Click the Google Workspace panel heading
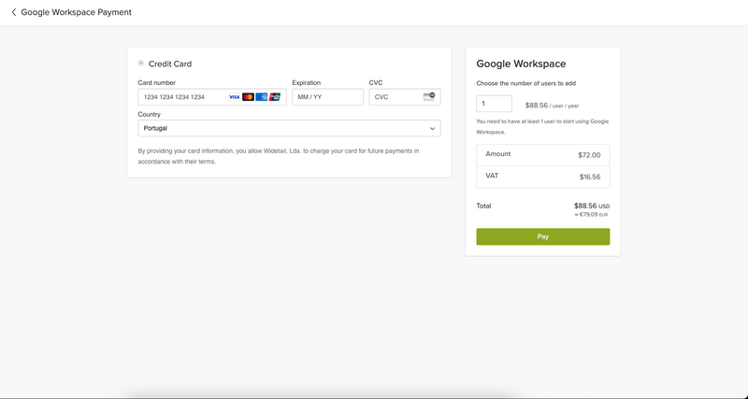Viewport: 748px width, 399px height. pos(521,64)
